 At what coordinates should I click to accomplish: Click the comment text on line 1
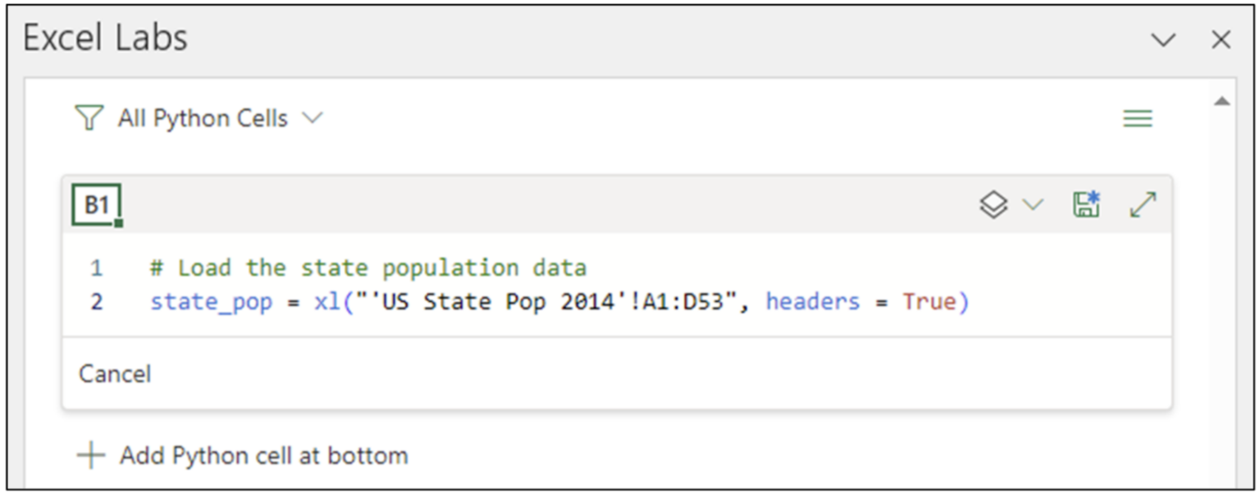point(369,267)
